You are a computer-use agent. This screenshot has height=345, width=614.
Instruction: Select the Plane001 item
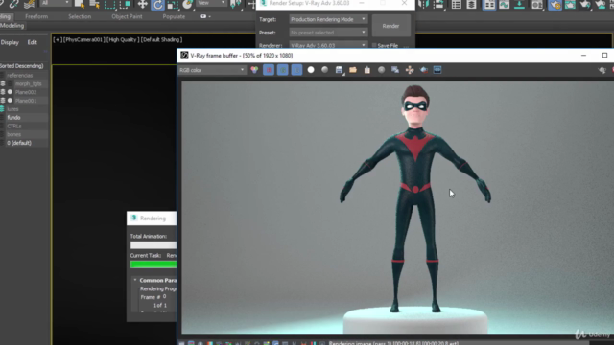point(26,101)
